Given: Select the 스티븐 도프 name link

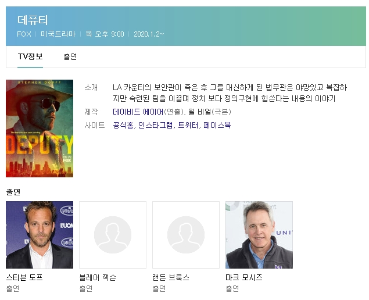Looking at the screenshot, I should [x=24, y=277].
